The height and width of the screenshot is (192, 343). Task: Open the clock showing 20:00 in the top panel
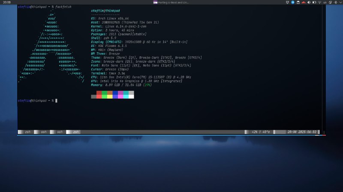(7, 3)
